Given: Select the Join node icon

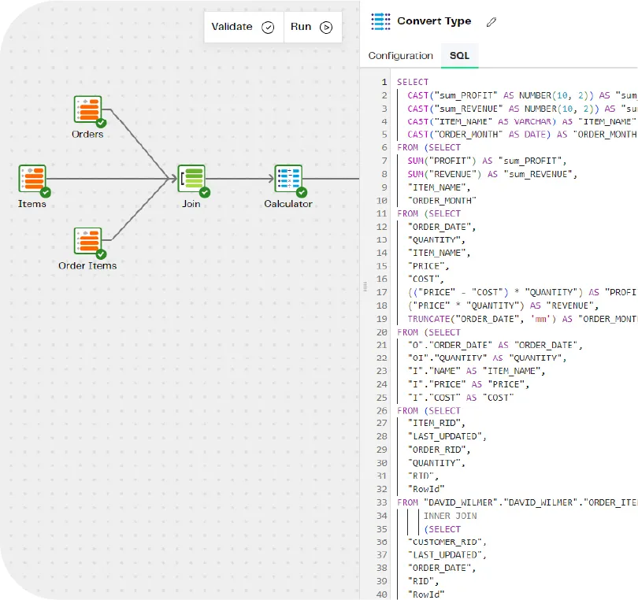Looking at the screenshot, I should coord(191,179).
